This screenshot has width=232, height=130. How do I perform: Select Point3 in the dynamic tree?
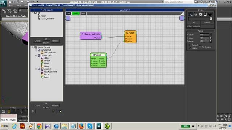click(x=47, y=77)
